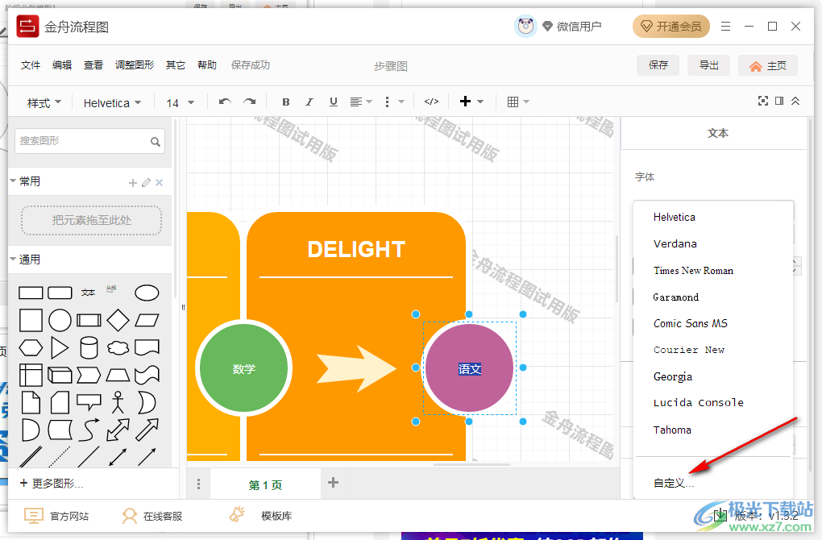The width and height of the screenshot is (822, 540).
Task: Open the 其它 menu
Action: coord(176,65)
